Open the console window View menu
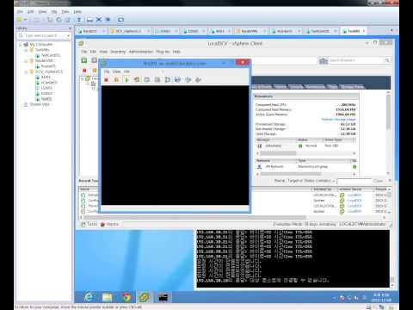This screenshot has height=310, width=413. (116, 71)
